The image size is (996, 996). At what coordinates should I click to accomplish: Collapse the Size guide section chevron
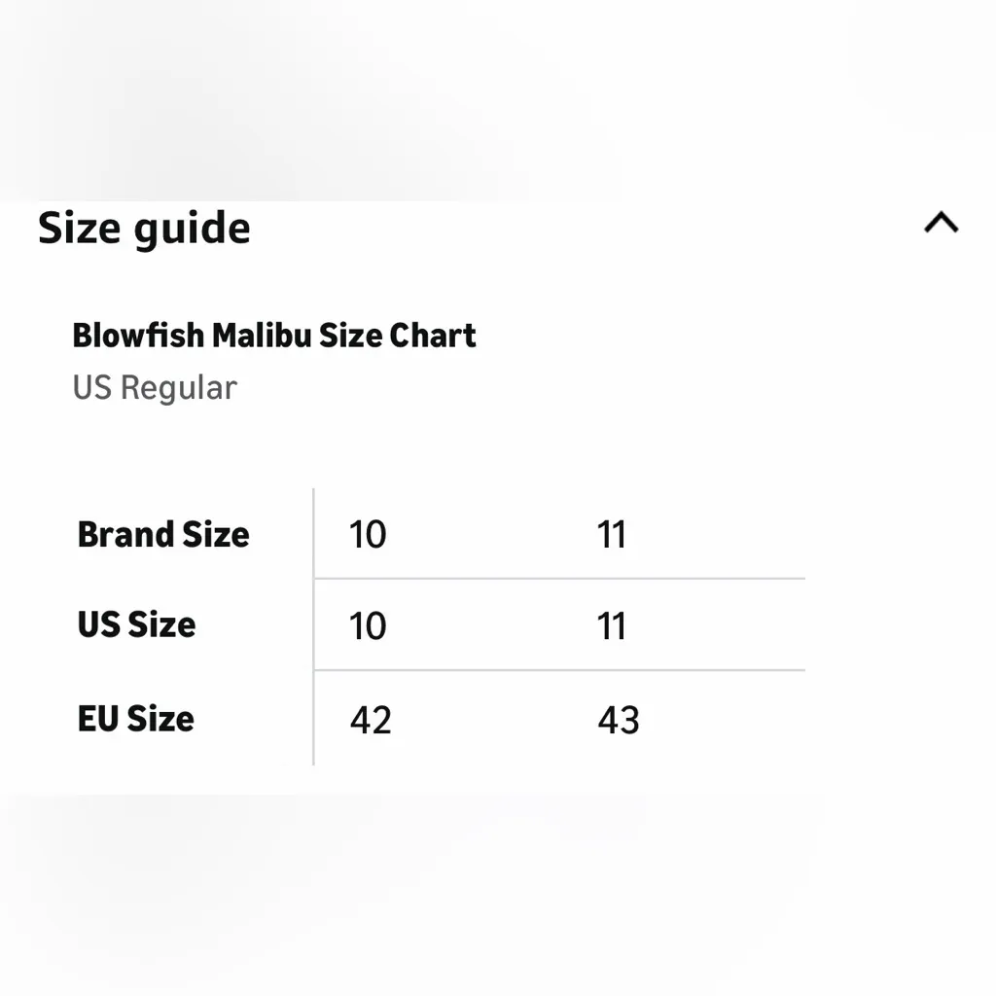pyautogui.click(x=941, y=224)
